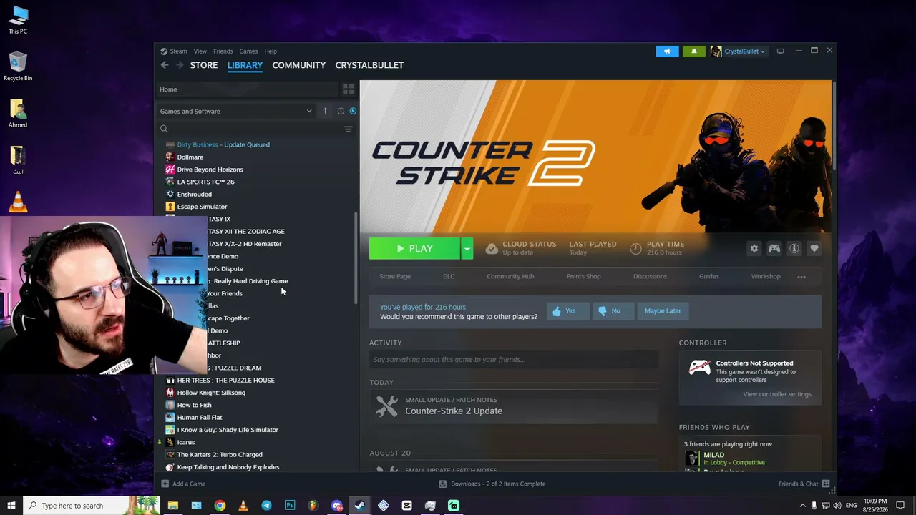916x515 pixels.
Task: Open the Discussions link
Action: coord(650,277)
